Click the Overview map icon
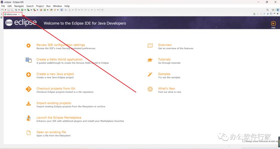 [150, 46]
